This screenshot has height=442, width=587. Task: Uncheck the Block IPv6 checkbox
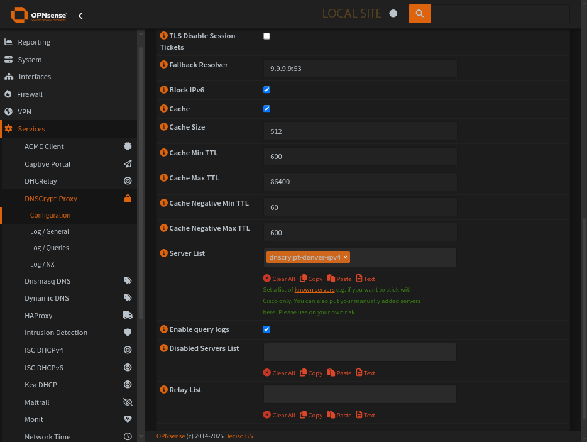pyautogui.click(x=266, y=89)
